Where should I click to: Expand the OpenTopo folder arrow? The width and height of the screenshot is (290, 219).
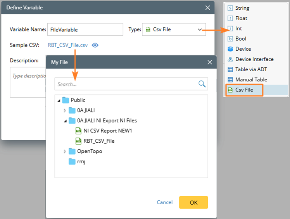click(x=65, y=151)
